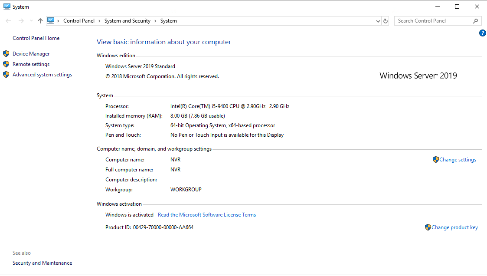Viewport: 487px width, 276px height.
Task: Click the 'Windows is activated' text
Action: tap(130, 215)
